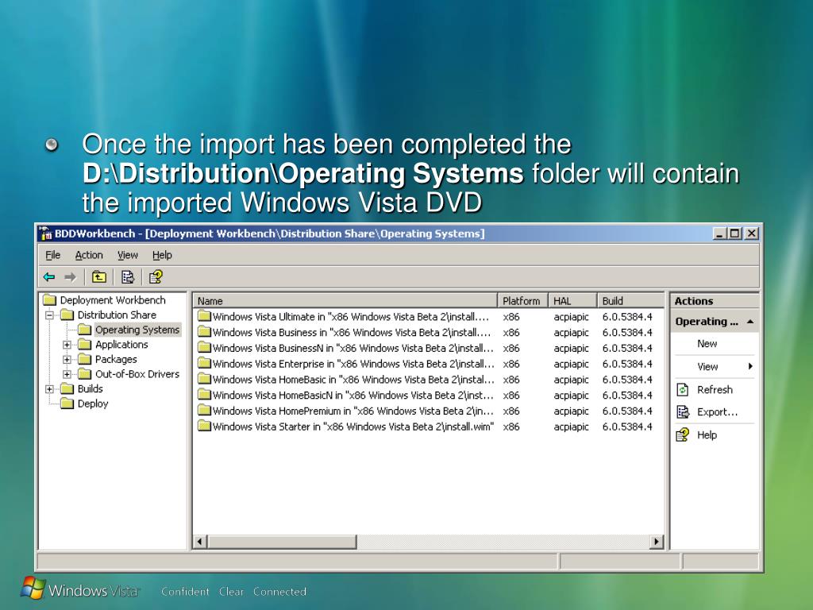Click New in the Actions pane
The image size is (813, 610).
(707, 343)
